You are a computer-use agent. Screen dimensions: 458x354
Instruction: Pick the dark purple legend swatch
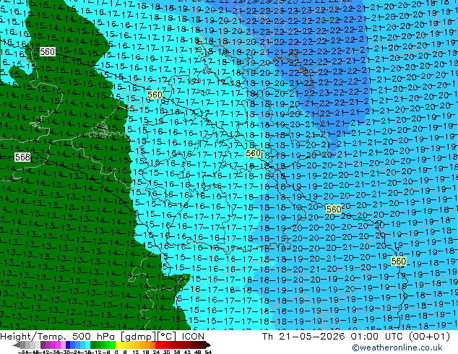point(43,345)
